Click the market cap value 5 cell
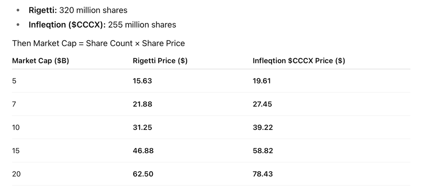The image size is (427, 192). 14,81
